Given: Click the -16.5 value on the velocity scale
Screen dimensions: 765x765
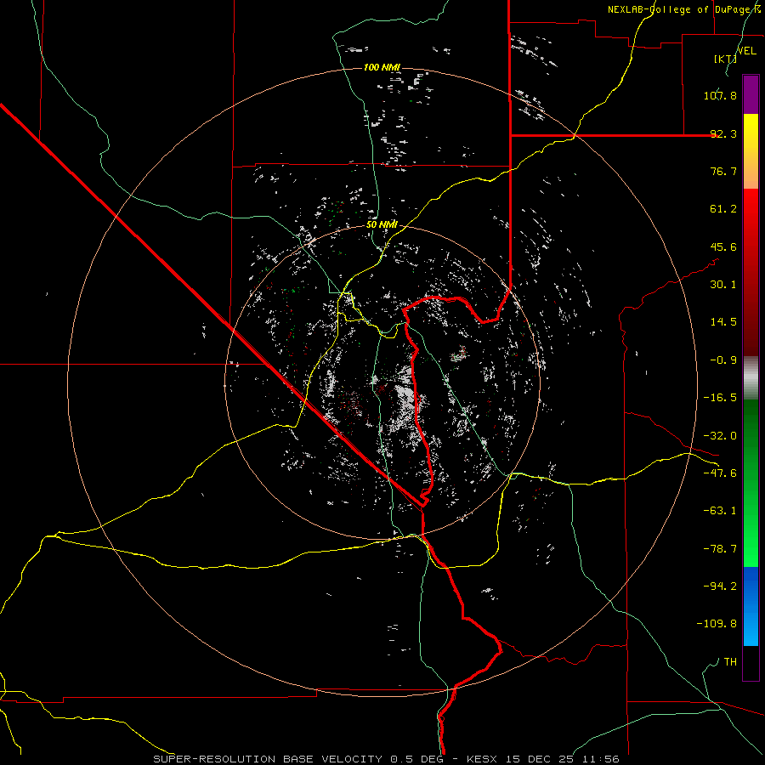Looking at the screenshot, I should [720, 398].
